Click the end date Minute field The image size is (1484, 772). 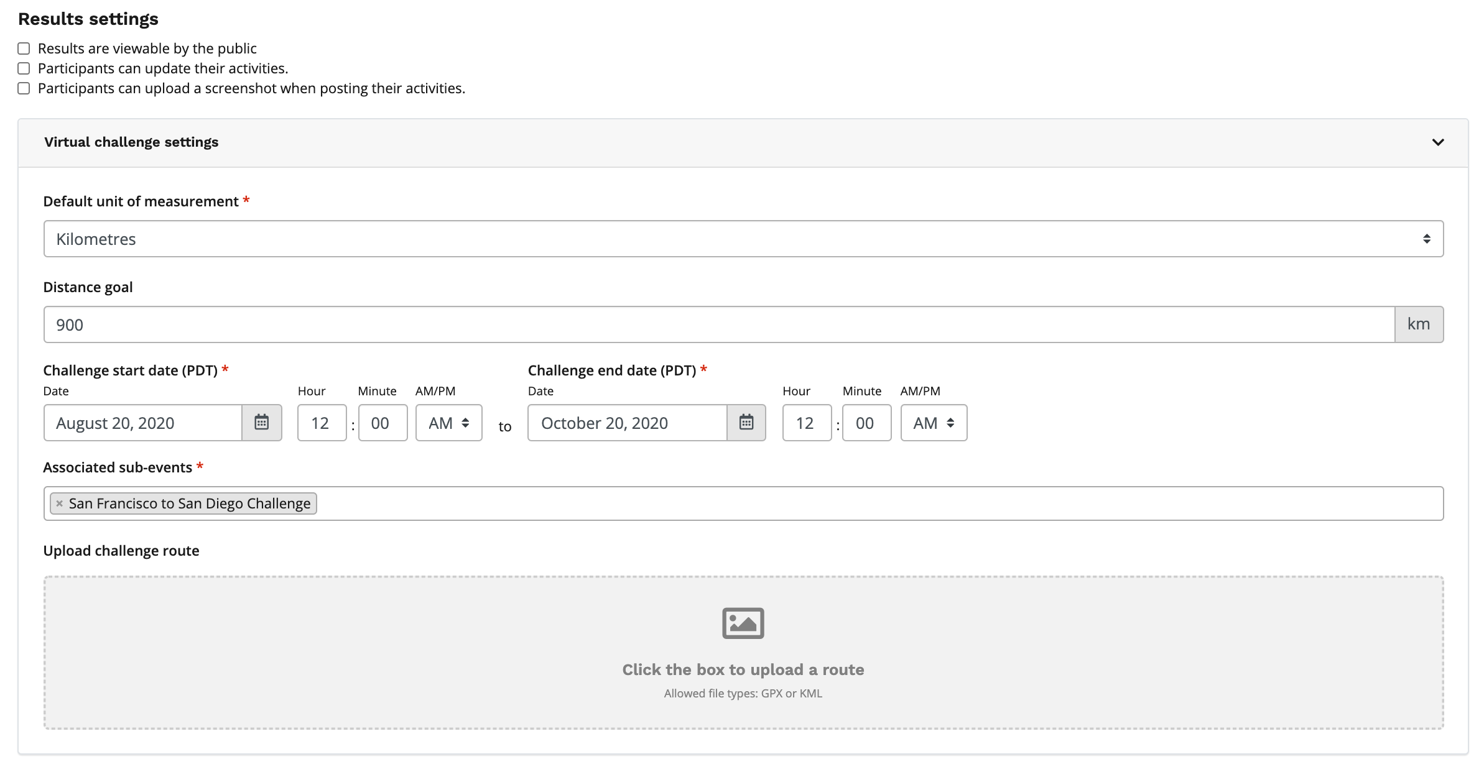(x=866, y=423)
